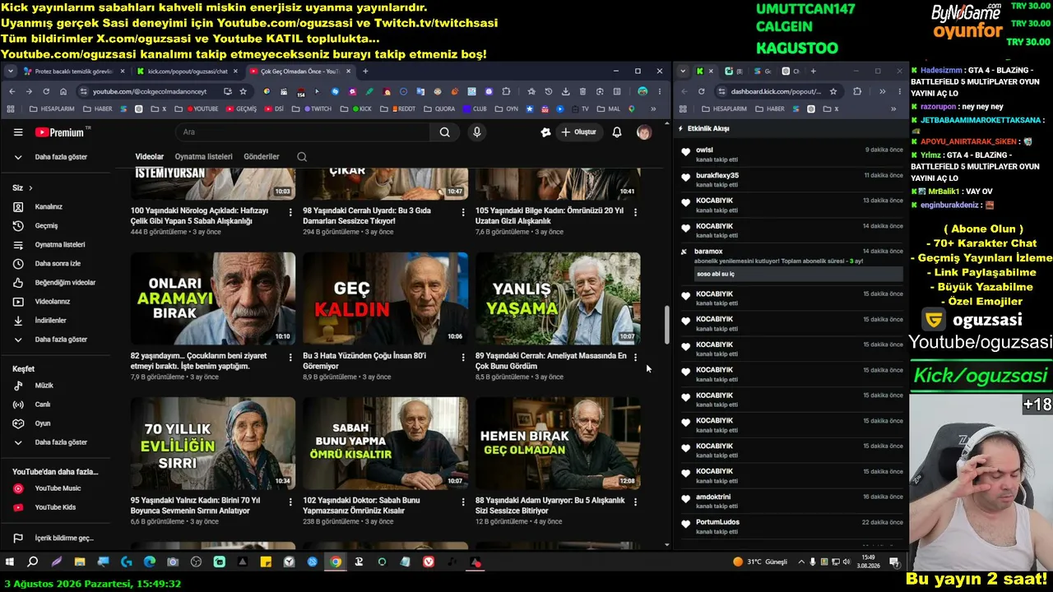Open the tab search dropdown in Kick window

click(x=683, y=72)
